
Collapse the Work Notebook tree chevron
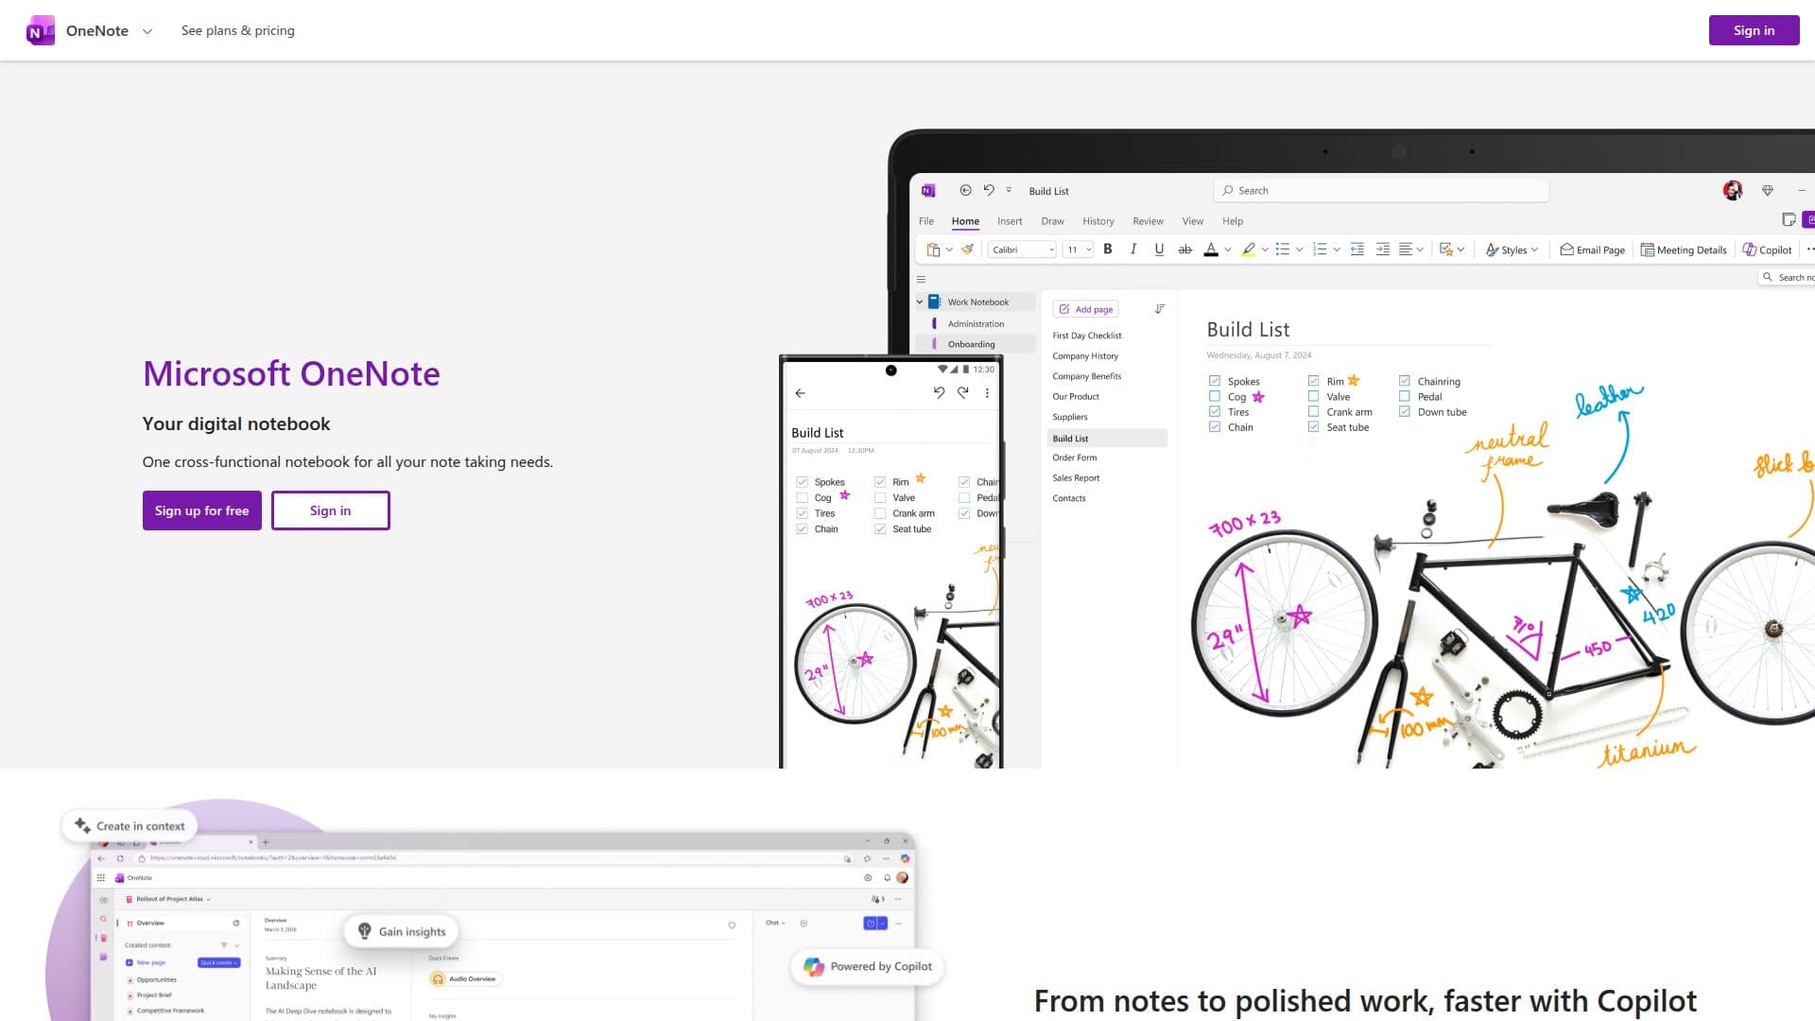point(920,303)
